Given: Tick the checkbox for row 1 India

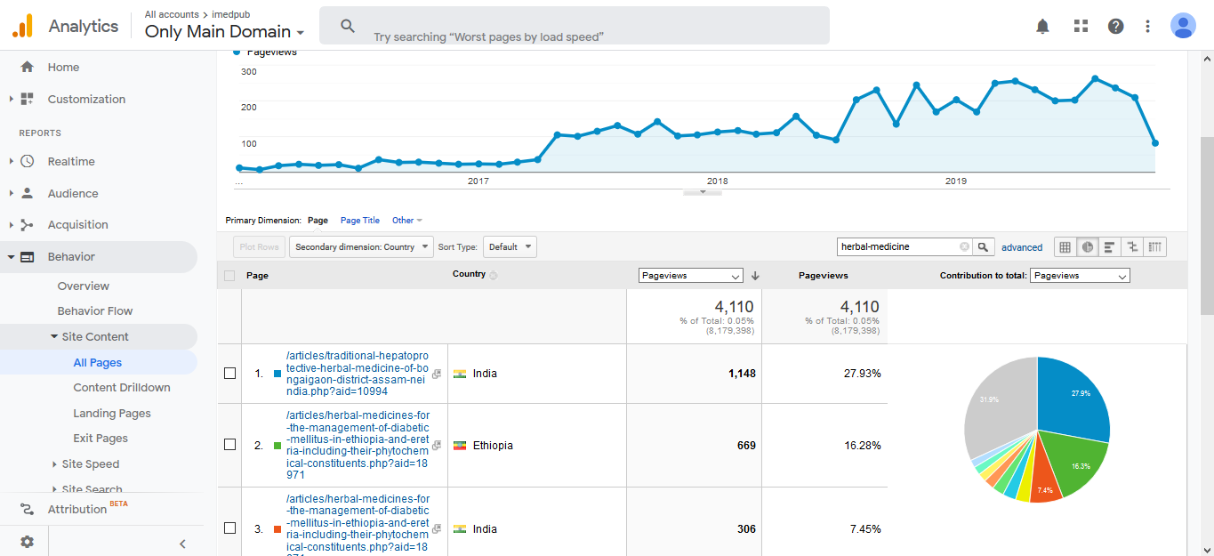Looking at the screenshot, I should coord(229,374).
